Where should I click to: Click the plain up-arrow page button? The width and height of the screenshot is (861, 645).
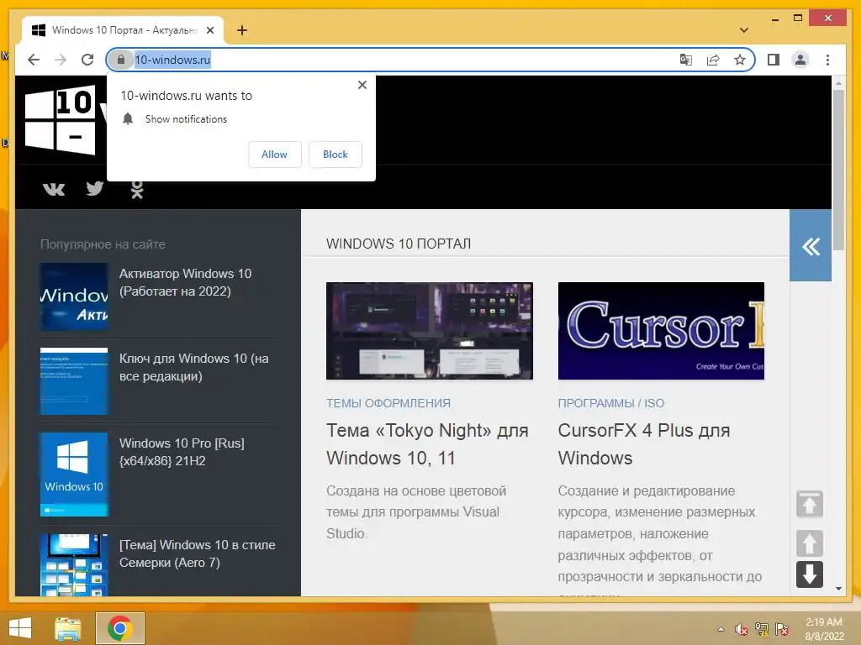click(810, 543)
